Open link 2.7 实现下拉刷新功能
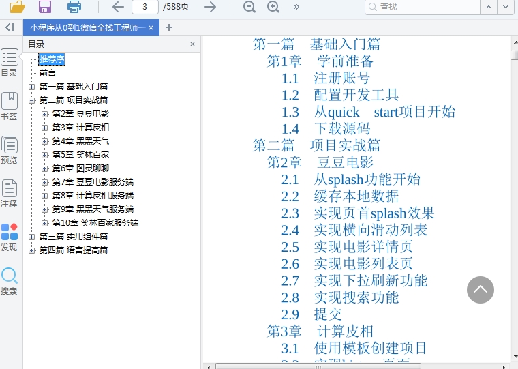The height and width of the screenshot is (369, 518). [x=354, y=280]
